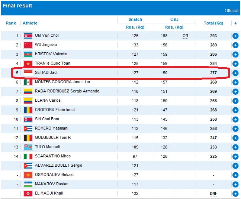The image size is (241, 199).
Task: Click the Belgium flag beside GOEGEBUER Tom R
Action: pos(28,138)
